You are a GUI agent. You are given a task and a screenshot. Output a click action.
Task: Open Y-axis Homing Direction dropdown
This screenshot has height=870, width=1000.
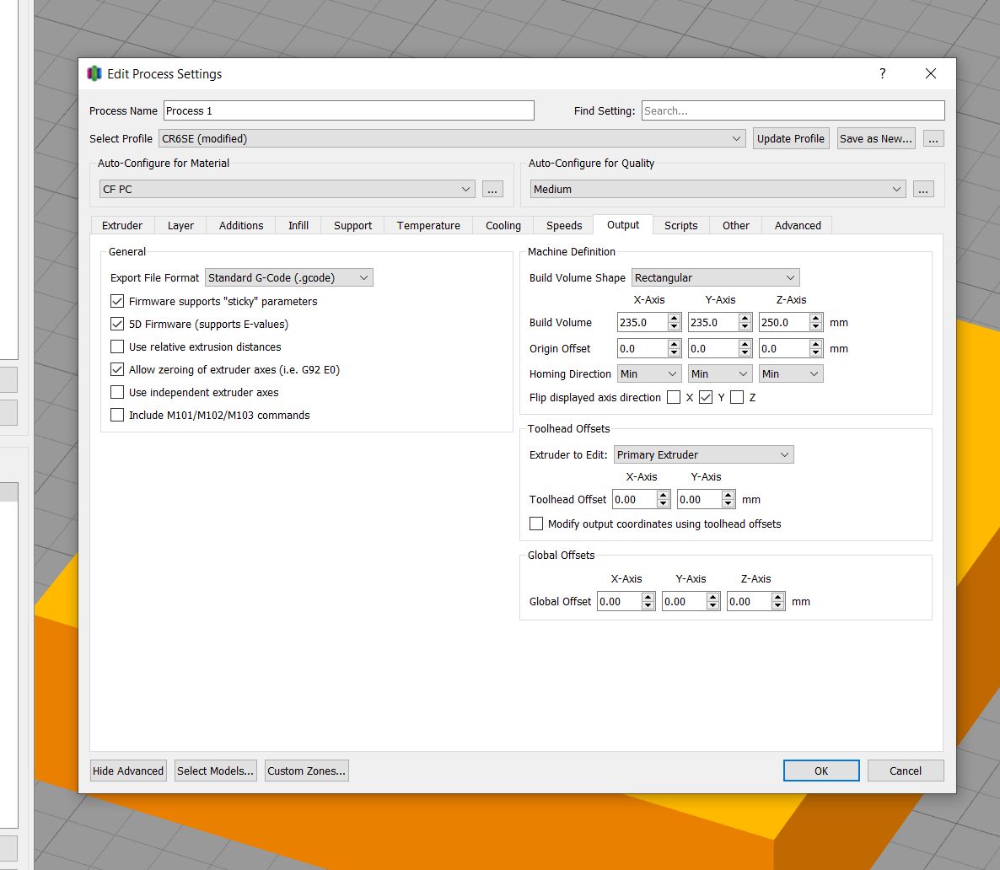720,373
